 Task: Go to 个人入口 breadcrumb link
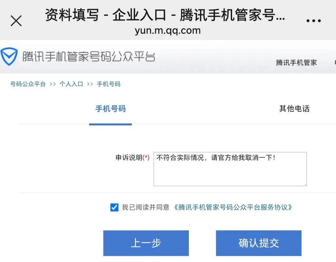point(71,84)
